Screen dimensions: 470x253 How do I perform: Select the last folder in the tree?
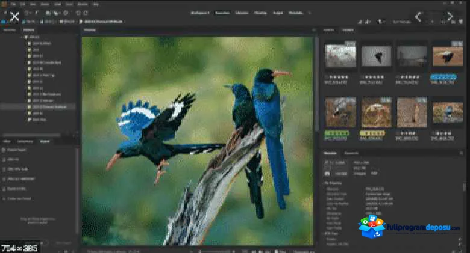pos(39,120)
